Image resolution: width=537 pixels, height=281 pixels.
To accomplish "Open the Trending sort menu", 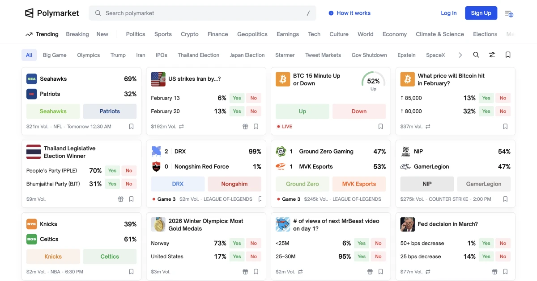I will click(42, 34).
